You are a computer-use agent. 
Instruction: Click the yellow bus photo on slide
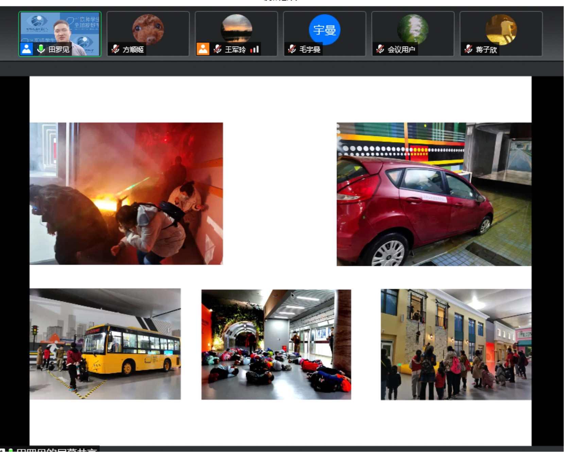pyautogui.click(x=105, y=344)
